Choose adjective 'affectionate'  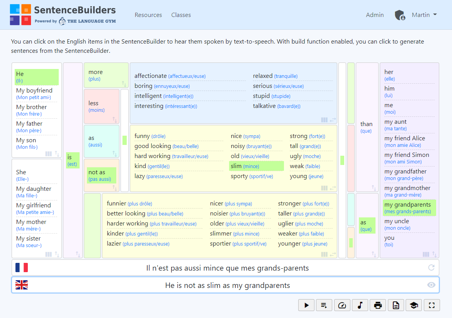[170, 76]
